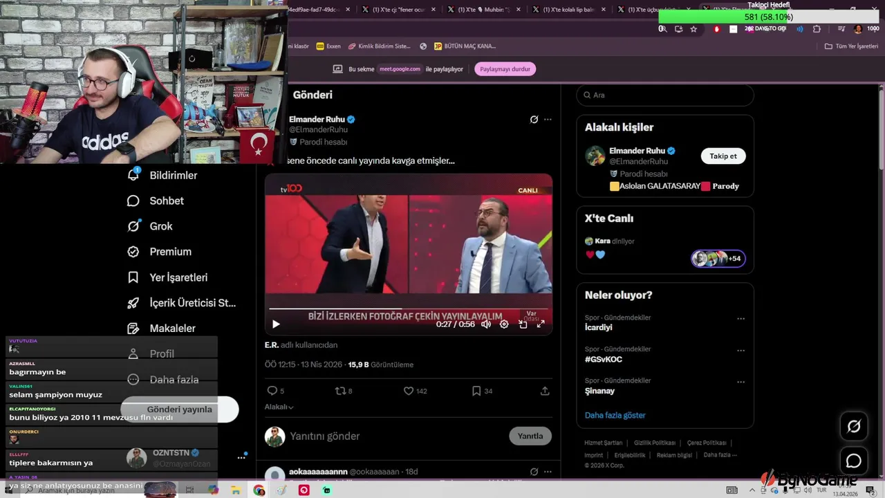Click the Gönderi yayınla button
885x498 pixels.
(x=180, y=409)
